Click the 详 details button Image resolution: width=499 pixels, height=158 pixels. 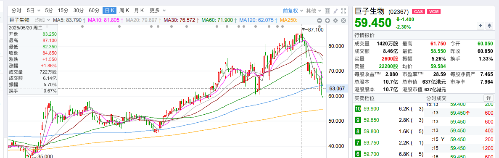coord(488,98)
